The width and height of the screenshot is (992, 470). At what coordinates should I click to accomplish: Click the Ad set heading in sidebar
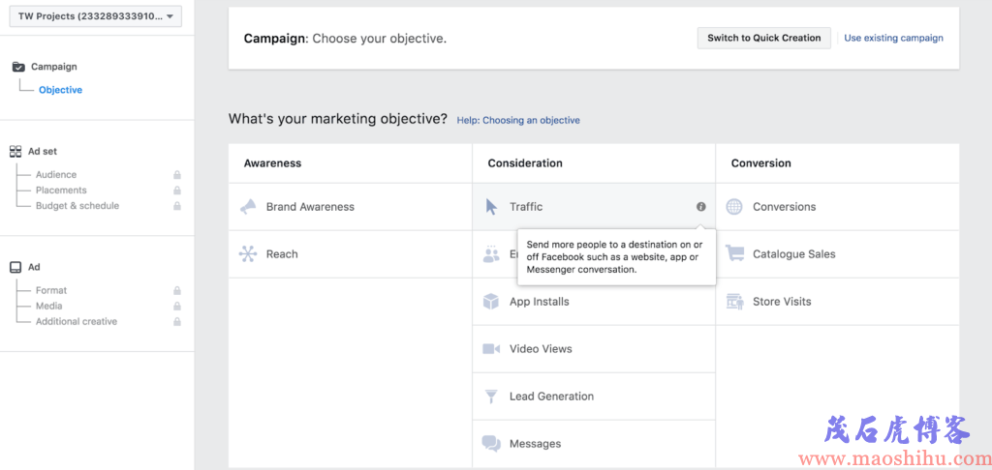pos(43,152)
